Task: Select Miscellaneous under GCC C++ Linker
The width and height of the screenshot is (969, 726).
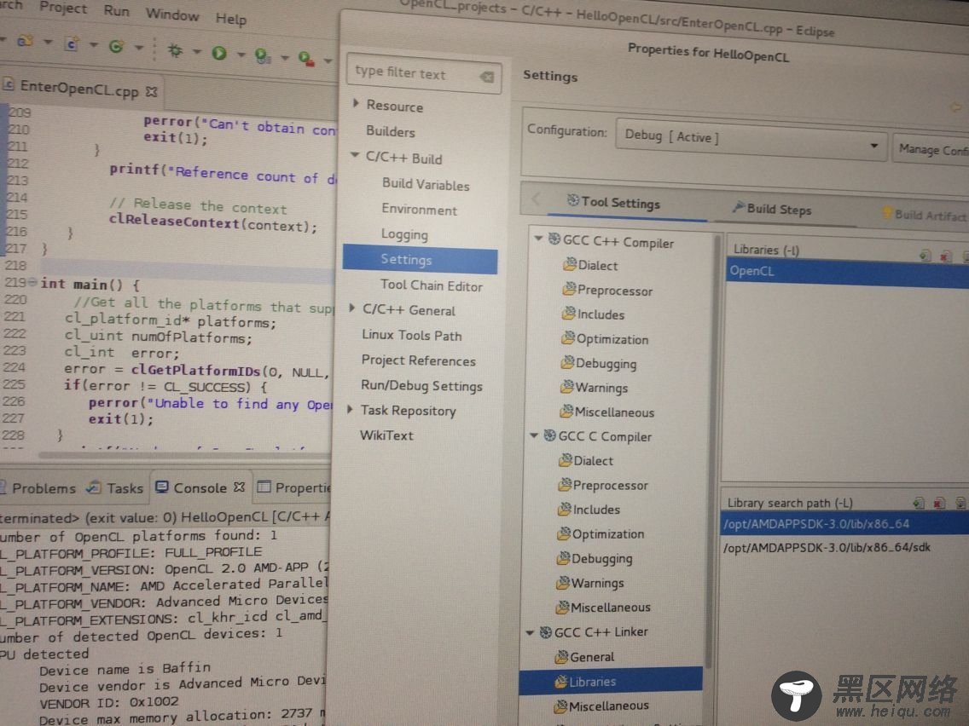Action: [x=601, y=706]
